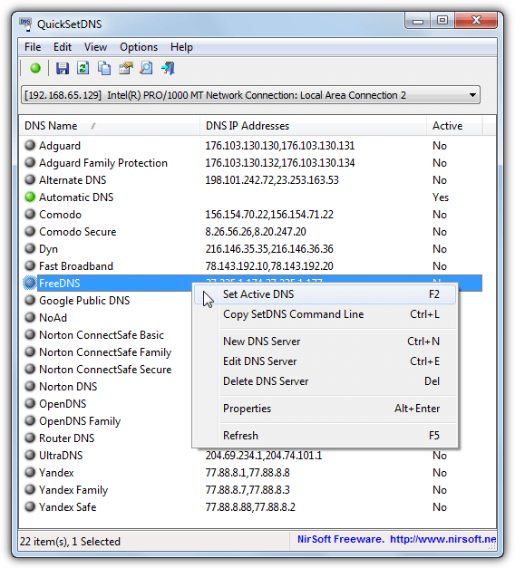
Task: Click the green ball icon beside Automatic DNS
Action: (x=30, y=197)
